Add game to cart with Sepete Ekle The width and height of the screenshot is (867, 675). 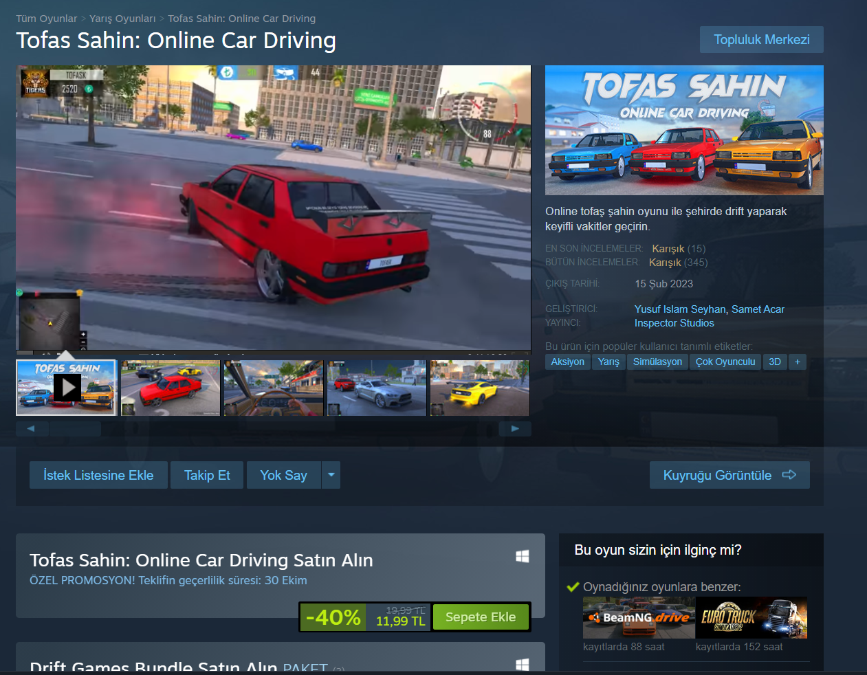click(481, 617)
